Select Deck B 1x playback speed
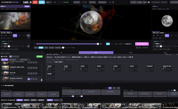This screenshot has height=109, width=178. pyautogui.click(x=167, y=36)
